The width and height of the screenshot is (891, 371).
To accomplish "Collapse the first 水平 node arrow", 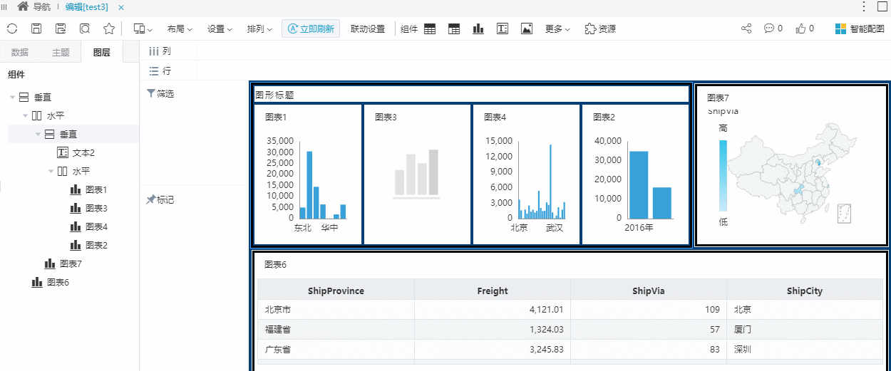I will coord(25,116).
